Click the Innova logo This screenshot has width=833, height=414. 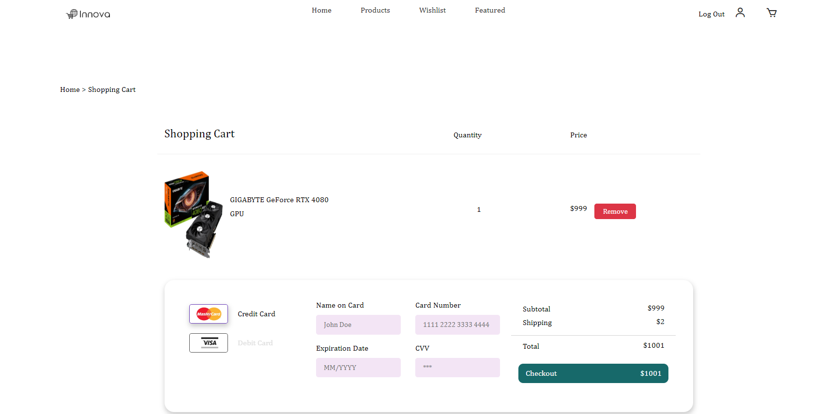point(88,14)
